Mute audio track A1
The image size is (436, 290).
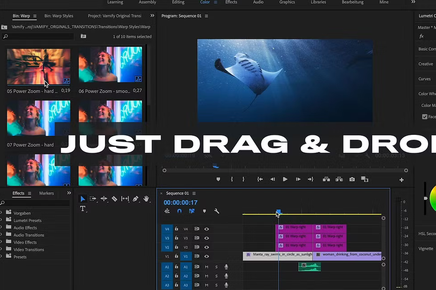click(206, 267)
